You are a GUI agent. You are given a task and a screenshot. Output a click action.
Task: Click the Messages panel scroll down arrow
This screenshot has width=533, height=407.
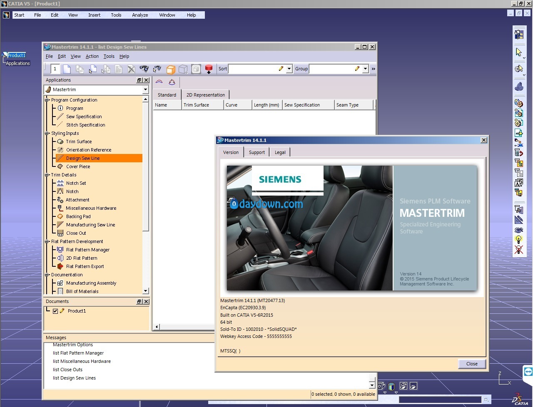tap(372, 385)
